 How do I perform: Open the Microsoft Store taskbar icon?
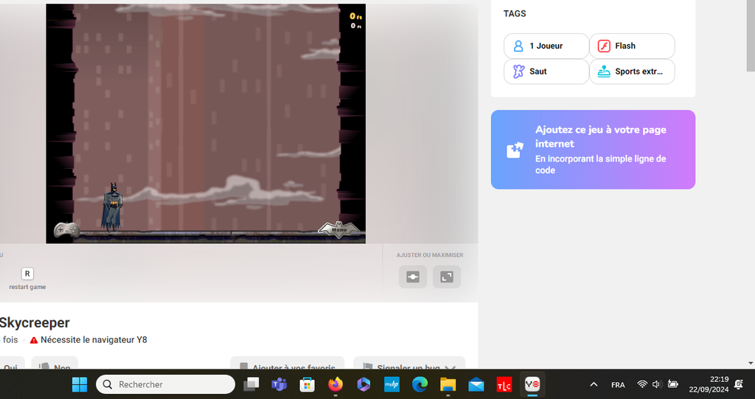[x=307, y=384]
